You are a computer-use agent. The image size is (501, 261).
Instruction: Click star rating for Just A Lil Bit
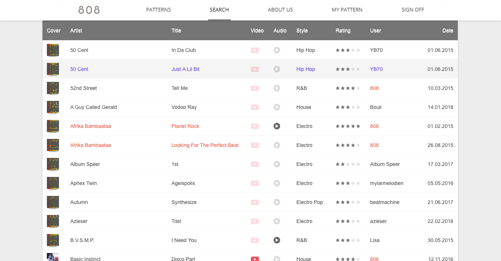(x=348, y=69)
